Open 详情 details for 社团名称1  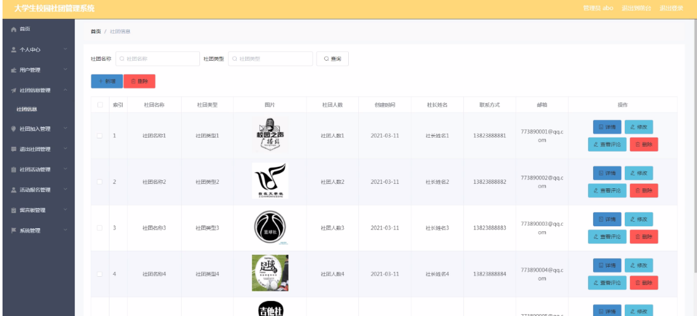click(607, 127)
